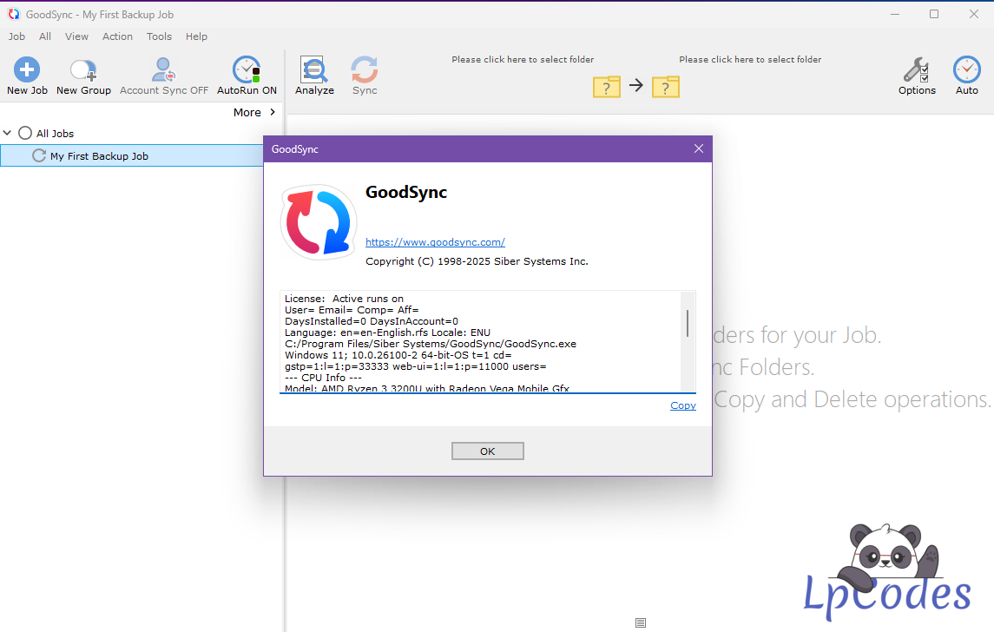Toggle the AutoRun ON clock icon
The height and width of the screenshot is (632, 994).
coord(246,69)
